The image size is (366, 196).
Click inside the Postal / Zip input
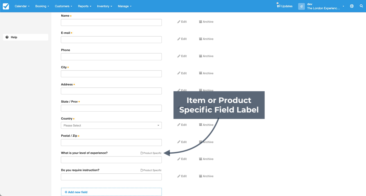click(111, 143)
